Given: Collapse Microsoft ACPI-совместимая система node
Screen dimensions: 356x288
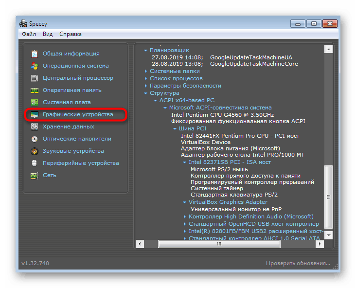Looking at the screenshot, I should pos(165,108).
